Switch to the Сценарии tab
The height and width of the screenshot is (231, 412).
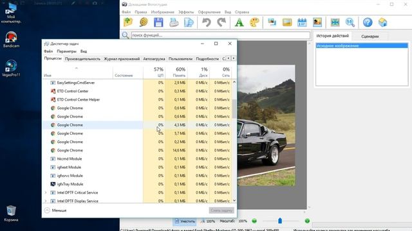pos(370,37)
